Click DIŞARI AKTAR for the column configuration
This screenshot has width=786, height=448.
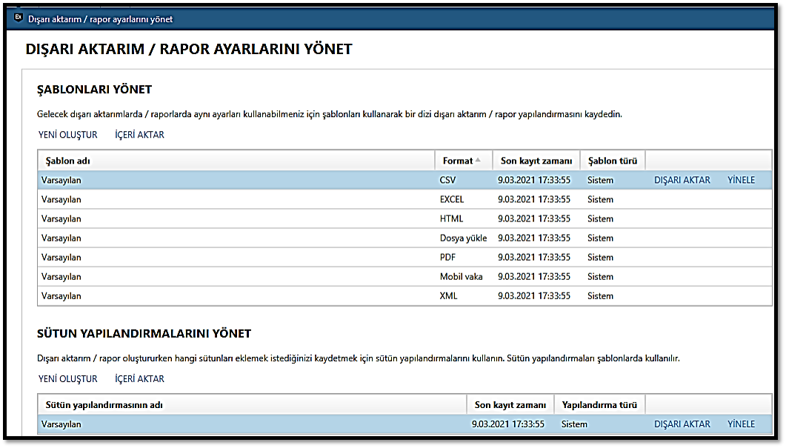(682, 424)
